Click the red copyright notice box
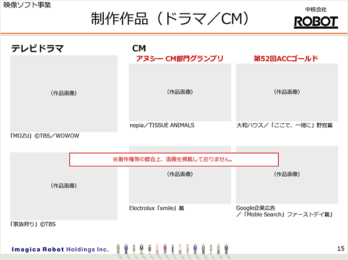Viewport: 348px width, 260px height. click(174, 159)
